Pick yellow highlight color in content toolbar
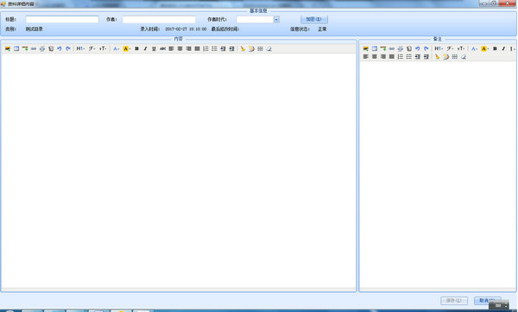Viewport: 518px width, 312px height. click(127, 48)
